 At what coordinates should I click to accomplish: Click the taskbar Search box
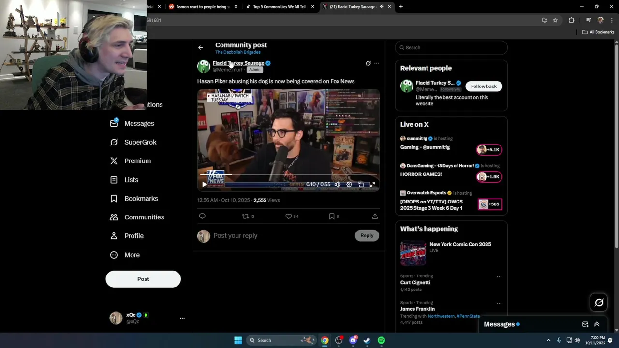click(x=281, y=340)
